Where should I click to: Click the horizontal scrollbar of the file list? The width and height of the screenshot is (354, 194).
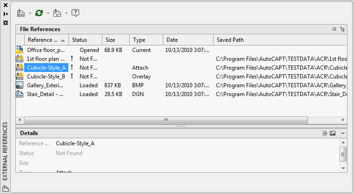(x=166, y=120)
